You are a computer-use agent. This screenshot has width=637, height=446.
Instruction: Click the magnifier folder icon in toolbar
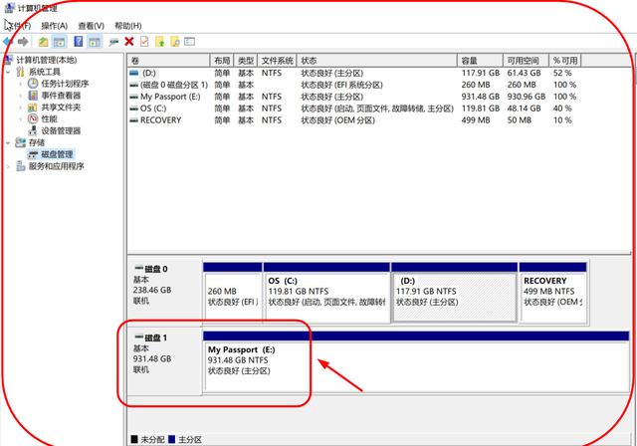[174, 42]
